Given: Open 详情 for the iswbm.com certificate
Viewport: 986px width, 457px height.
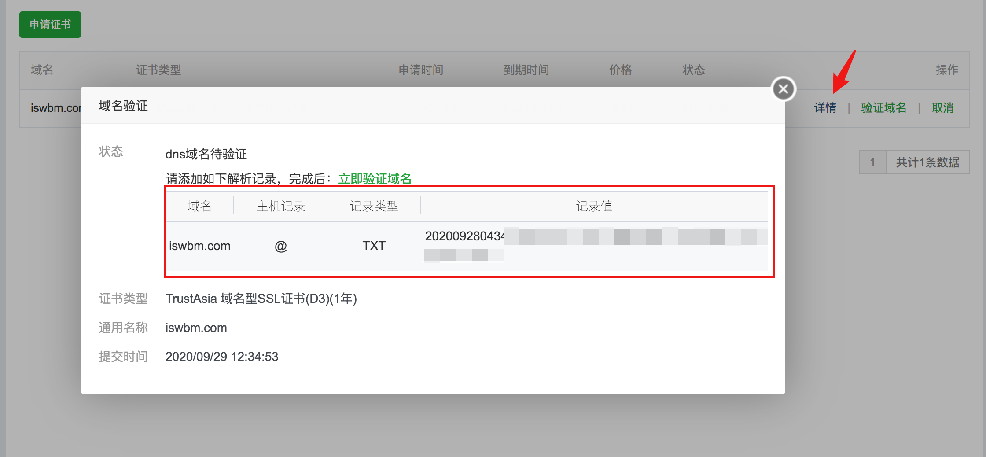Looking at the screenshot, I should click(x=825, y=108).
